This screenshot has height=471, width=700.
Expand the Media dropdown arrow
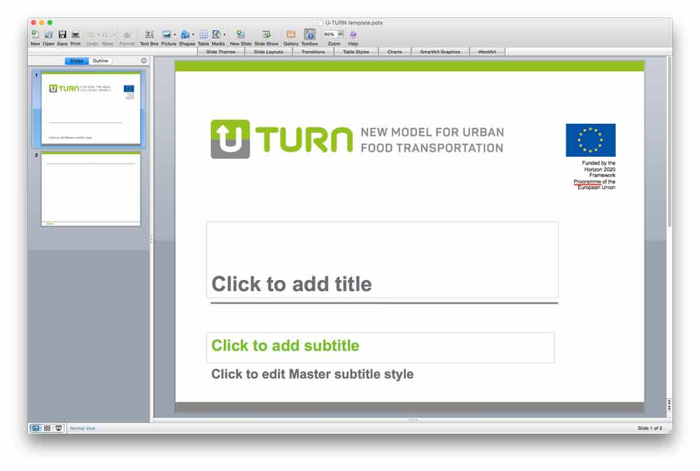coord(224,35)
